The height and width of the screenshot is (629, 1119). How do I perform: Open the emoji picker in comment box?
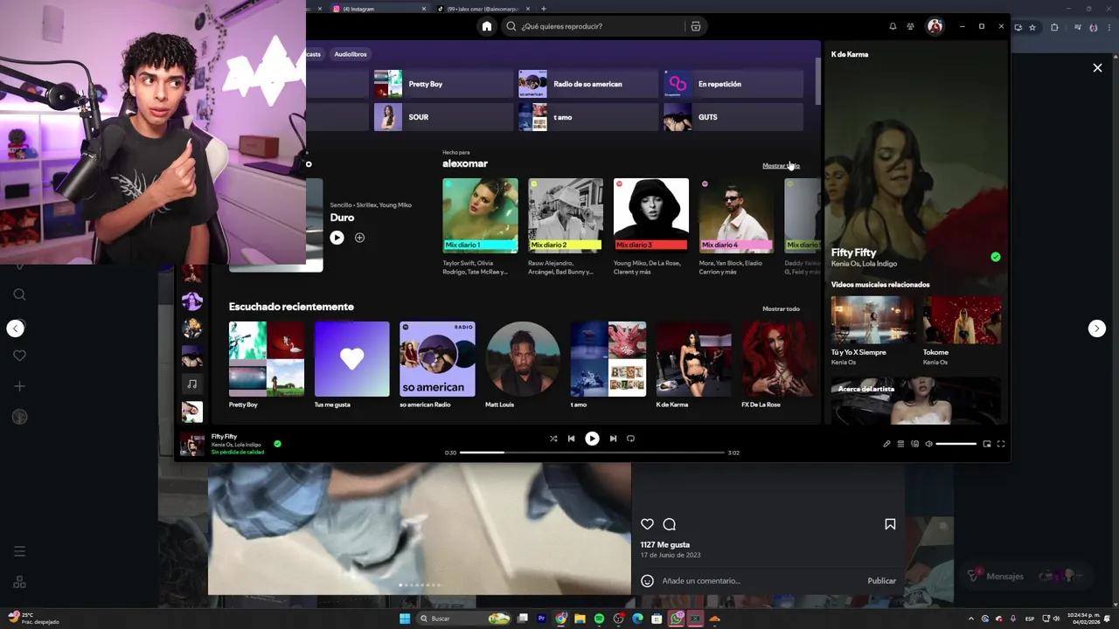tap(648, 581)
